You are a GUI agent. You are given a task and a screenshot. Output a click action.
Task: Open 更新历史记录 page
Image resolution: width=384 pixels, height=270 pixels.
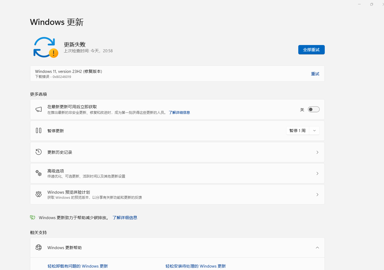177,152
